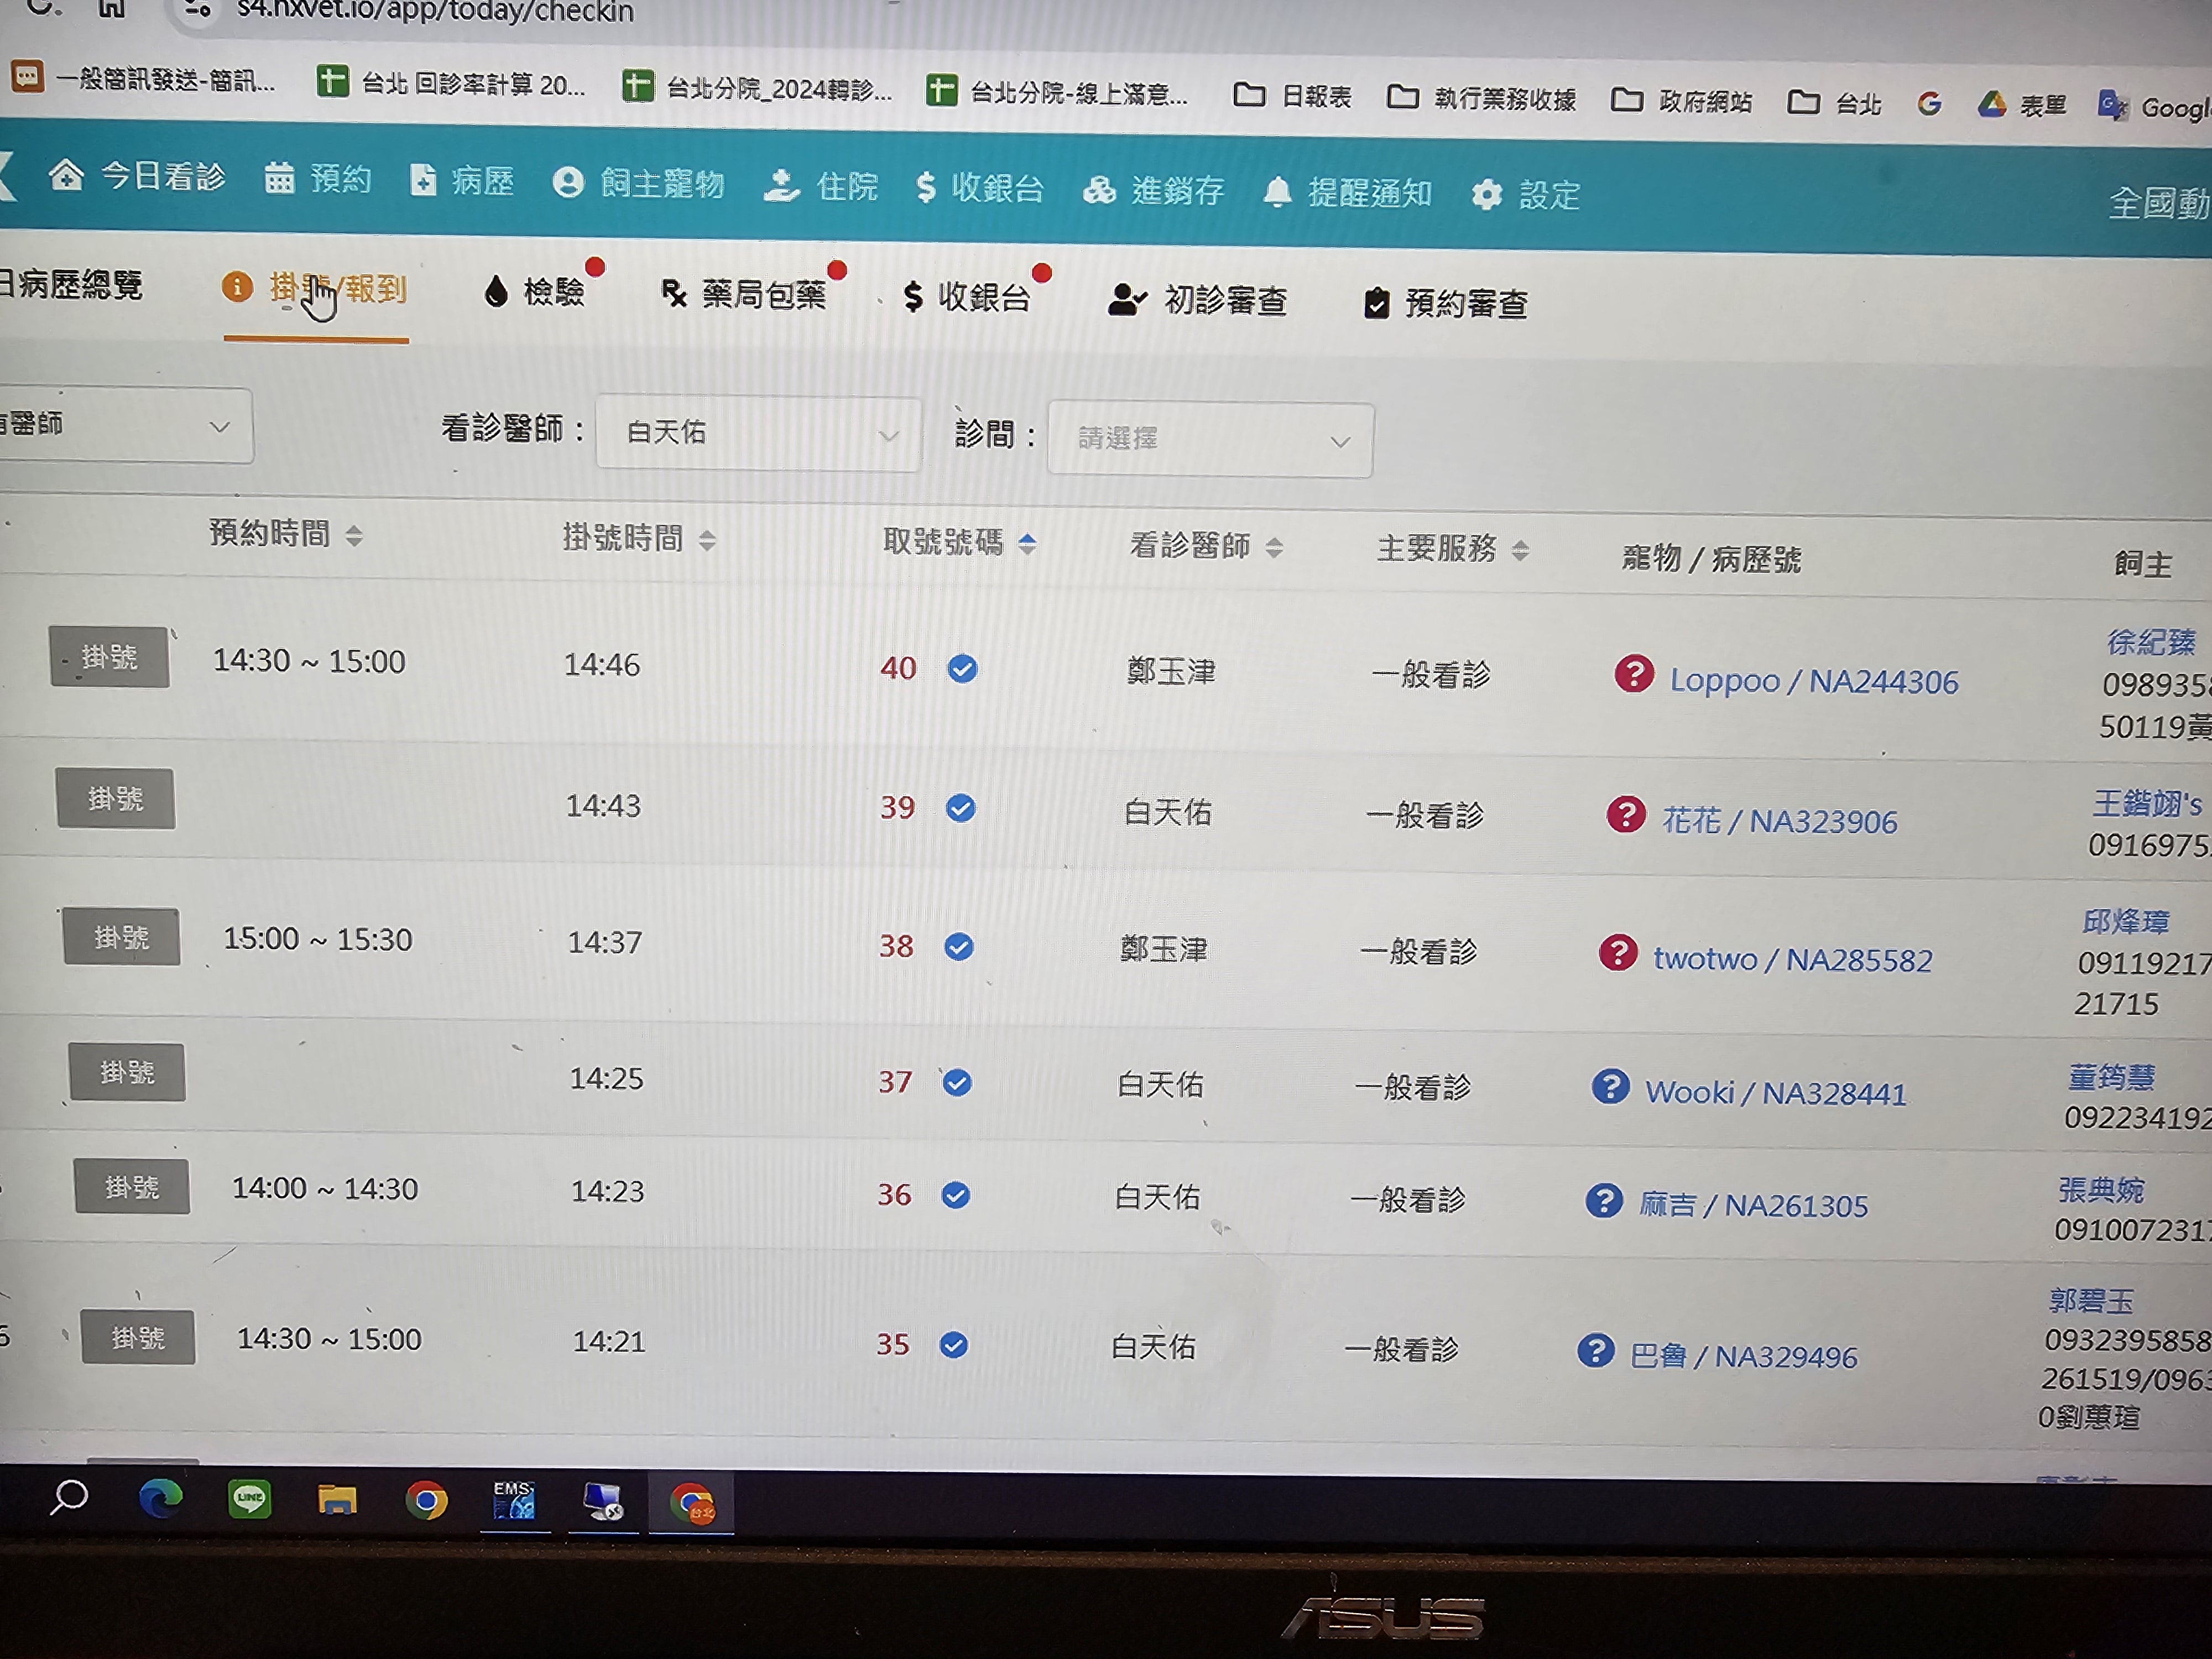2212x1659 pixels.
Task: Open the 診間 請選擇 dropdown
Action: click(1209, 440)
